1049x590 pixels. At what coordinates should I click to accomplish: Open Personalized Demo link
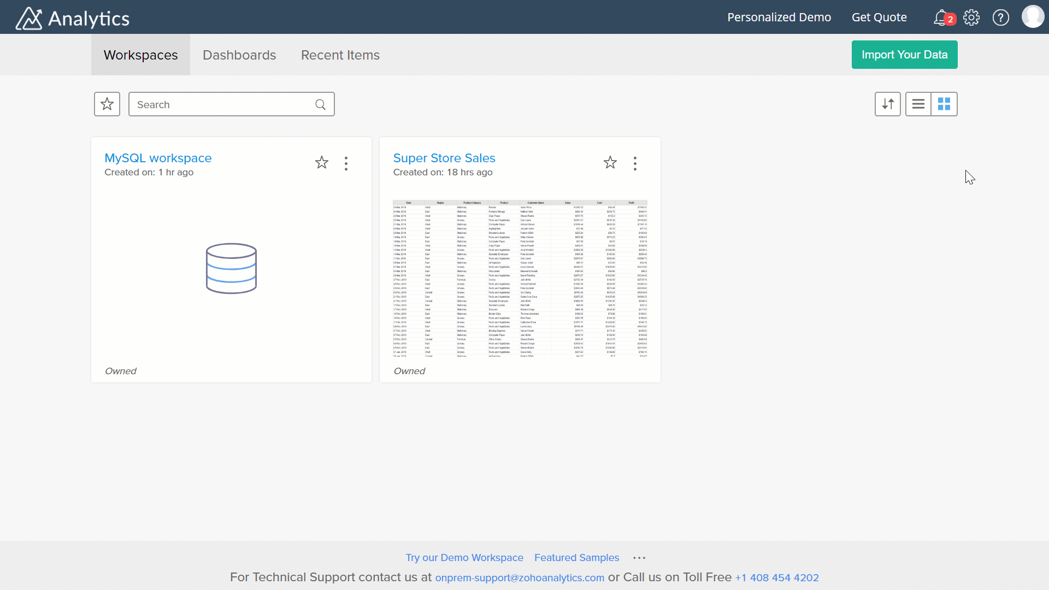pyautogui.click(x=779, y=17)
